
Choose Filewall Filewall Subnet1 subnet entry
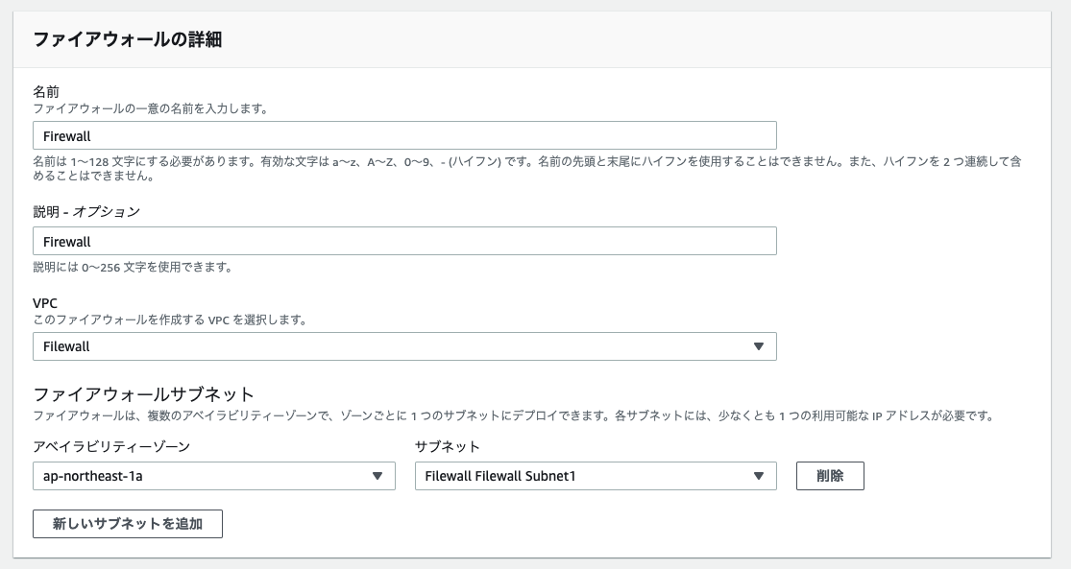click(596, 475)
